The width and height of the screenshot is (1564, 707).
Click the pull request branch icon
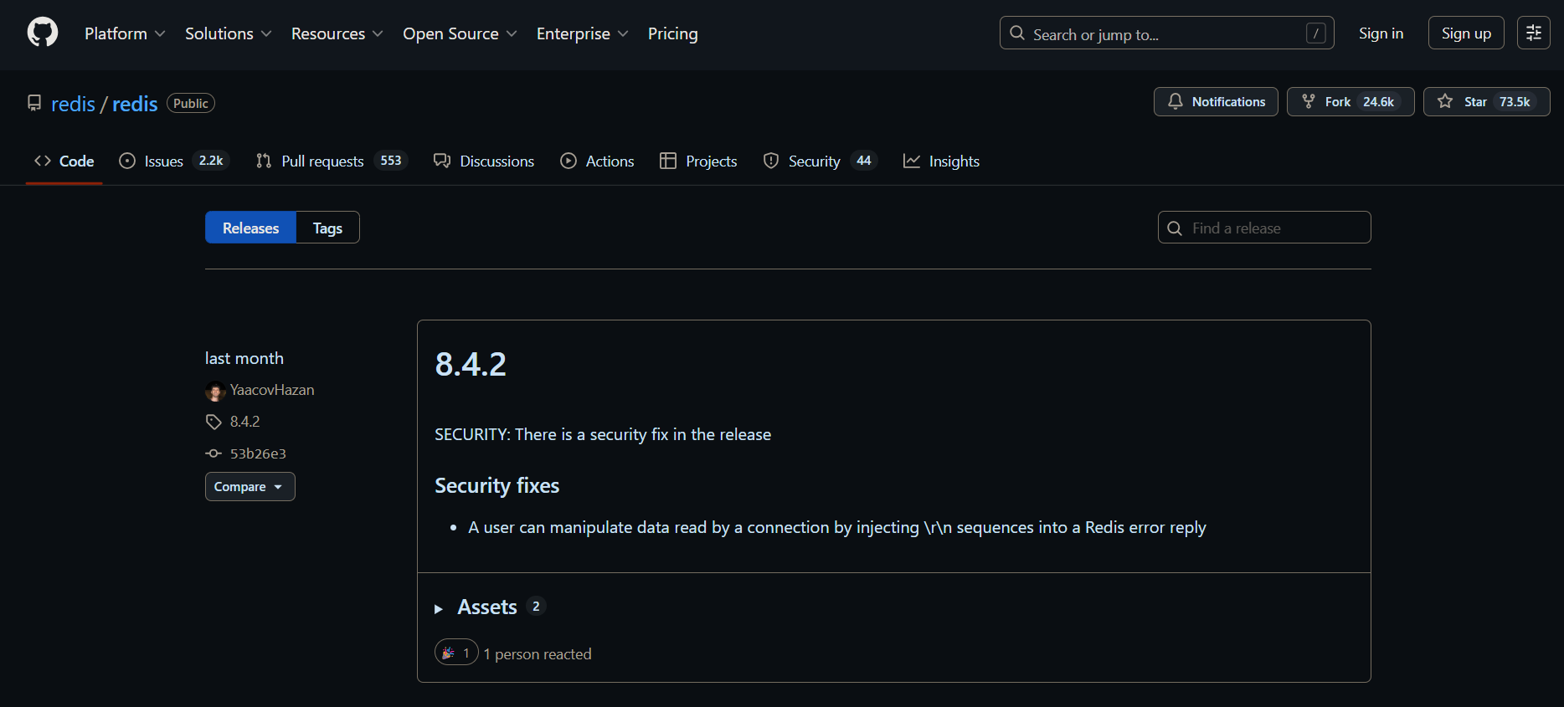[x=264, y=161]
